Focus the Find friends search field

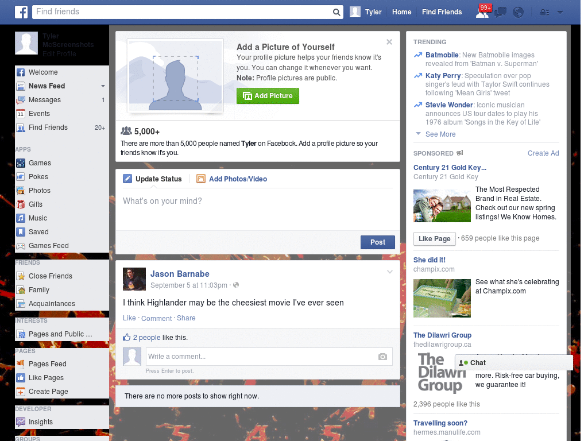click(183, 12)
